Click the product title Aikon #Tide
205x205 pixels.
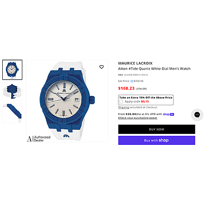pyautogui.click(x=154, y=69)
